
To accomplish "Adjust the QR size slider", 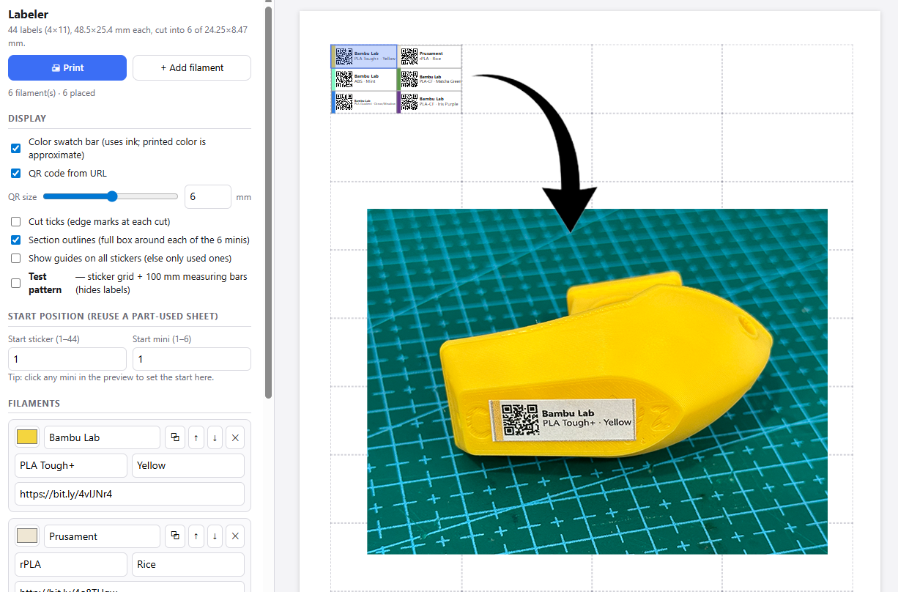I will click(111, 196).
